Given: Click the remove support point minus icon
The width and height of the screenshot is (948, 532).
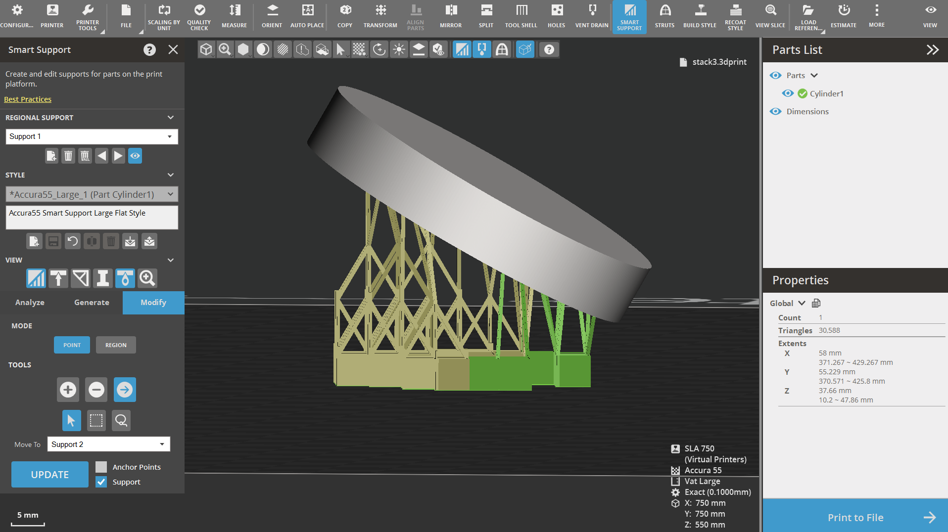Looking at the screenshot, I should [x=96, y=390].
